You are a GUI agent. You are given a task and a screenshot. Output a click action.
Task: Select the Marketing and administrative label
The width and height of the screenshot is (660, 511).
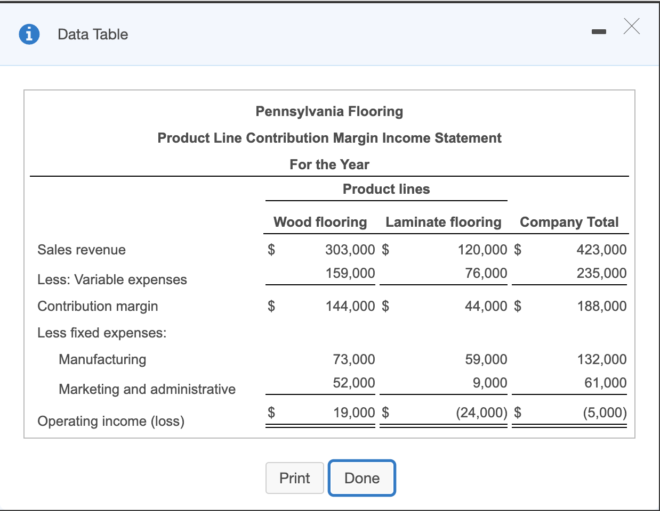tap(147, 389)
